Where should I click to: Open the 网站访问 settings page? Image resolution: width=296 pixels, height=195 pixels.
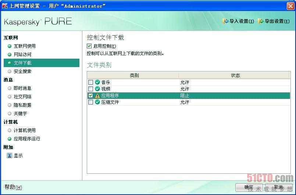22,55
